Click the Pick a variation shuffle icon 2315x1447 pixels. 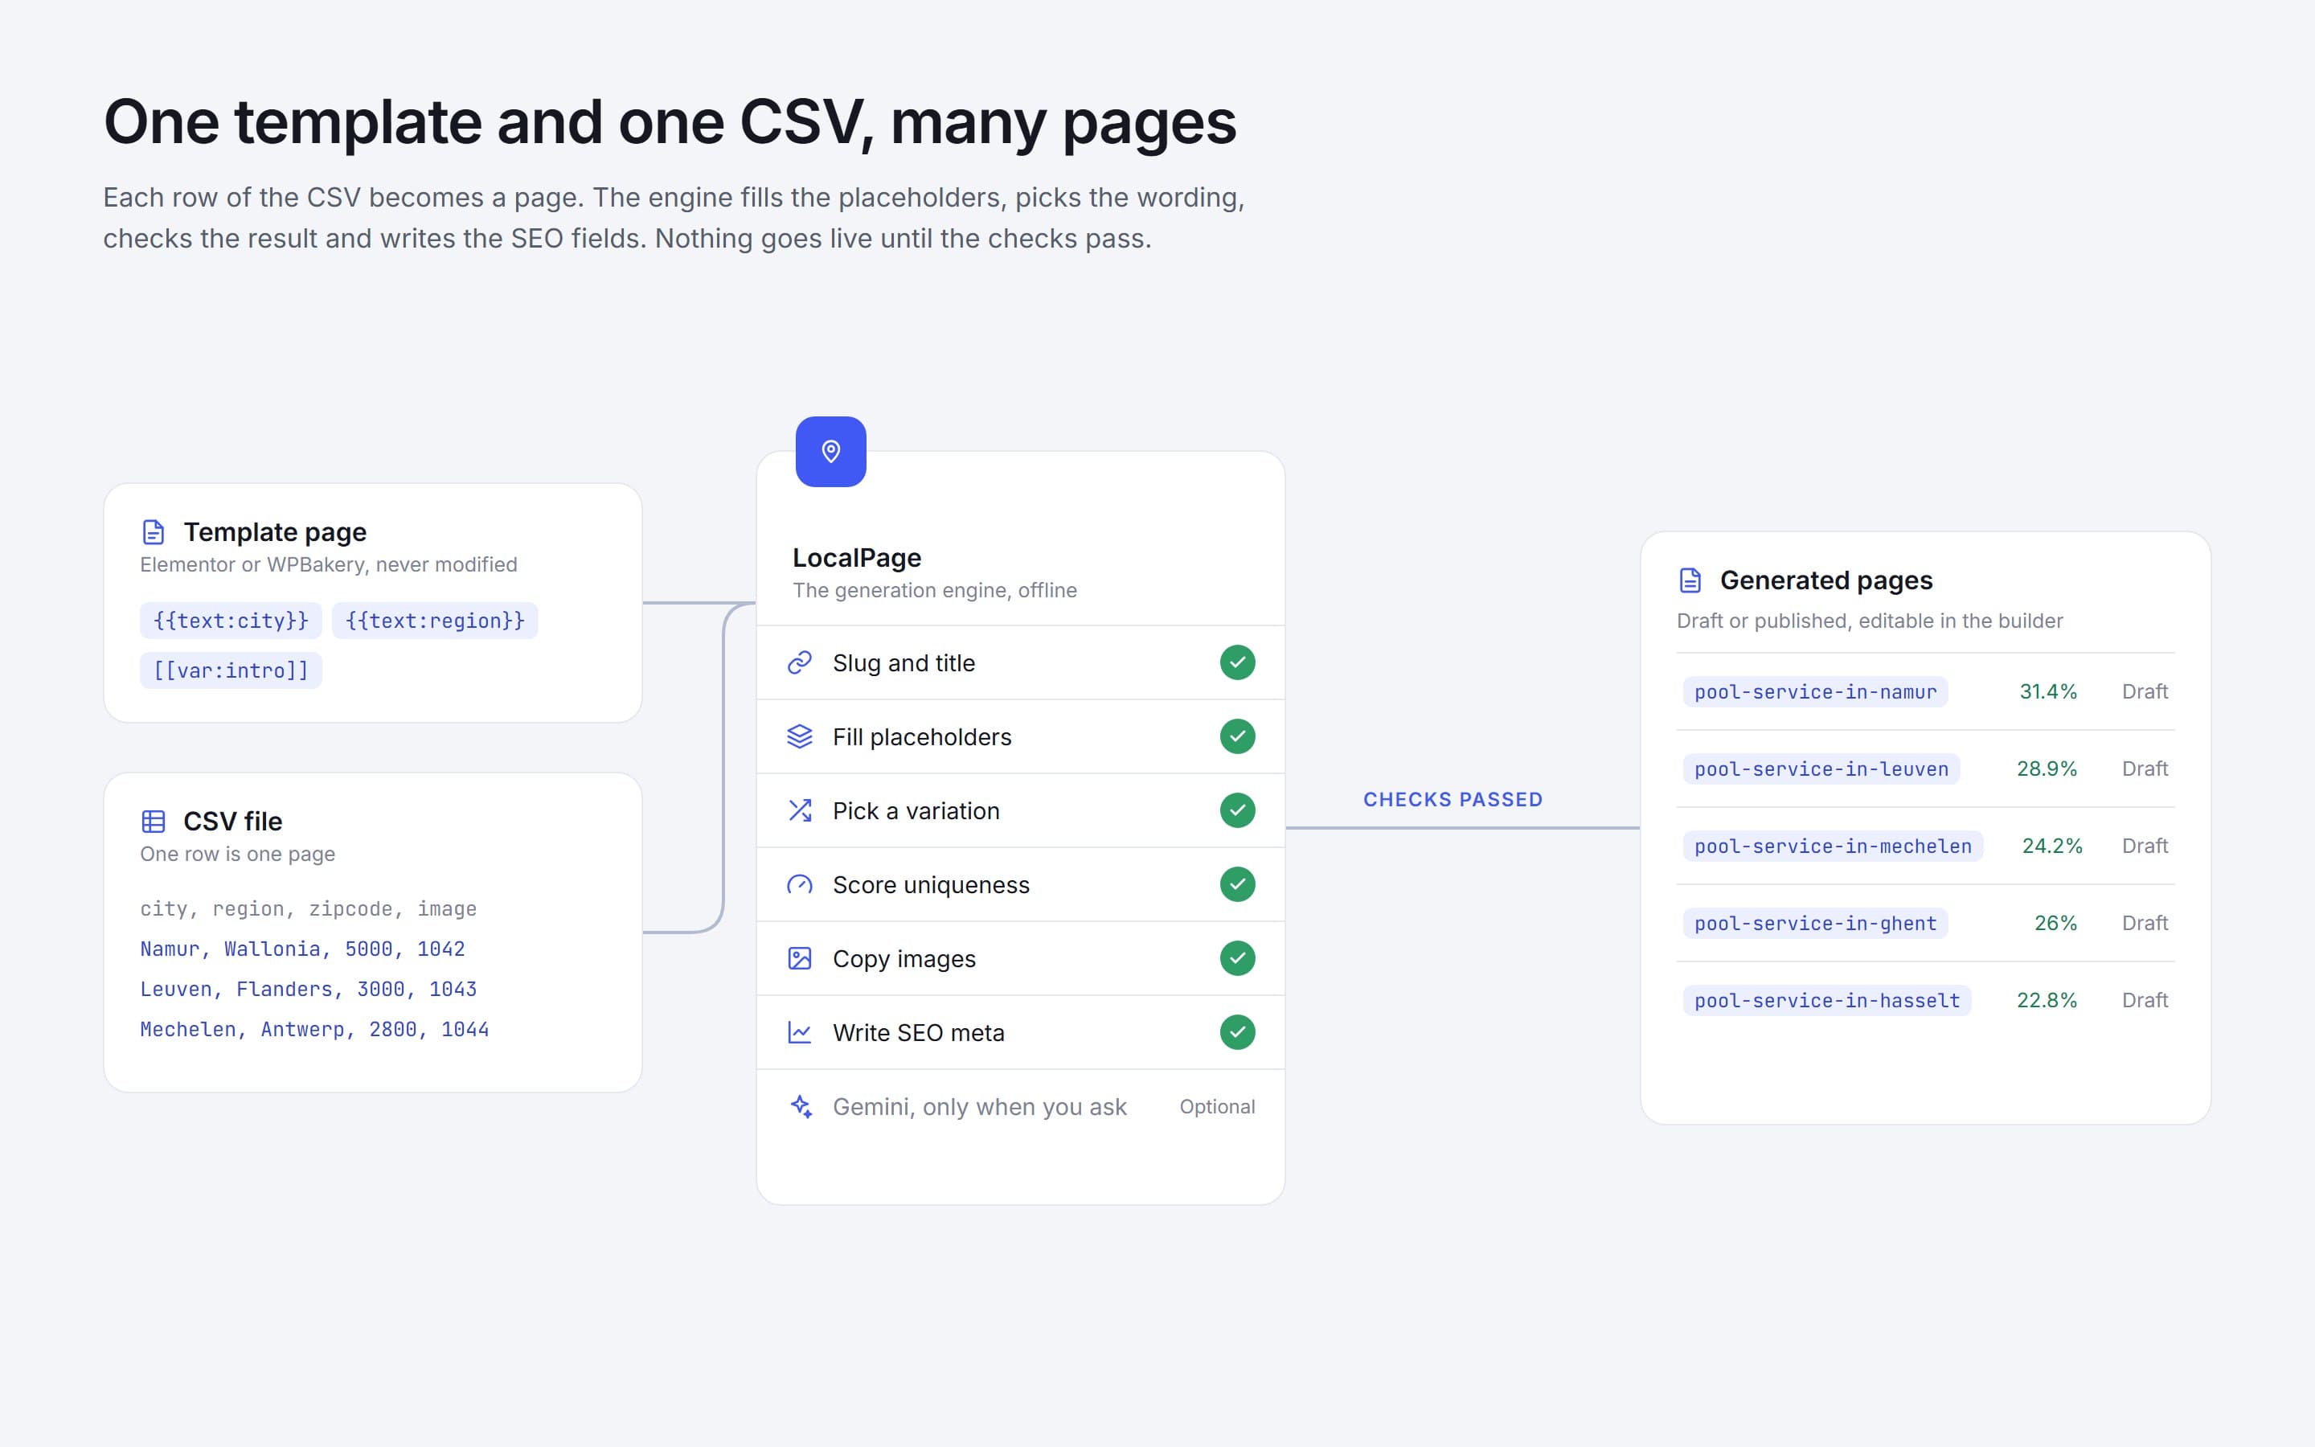coord(800,810)
